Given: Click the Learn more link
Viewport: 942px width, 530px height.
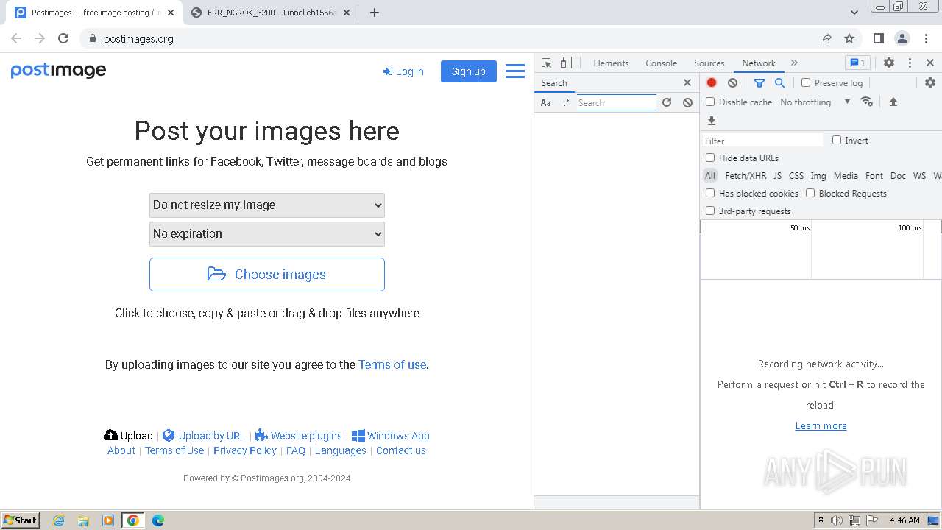Looking at the screenshot, I should click(x=821, y=425).
